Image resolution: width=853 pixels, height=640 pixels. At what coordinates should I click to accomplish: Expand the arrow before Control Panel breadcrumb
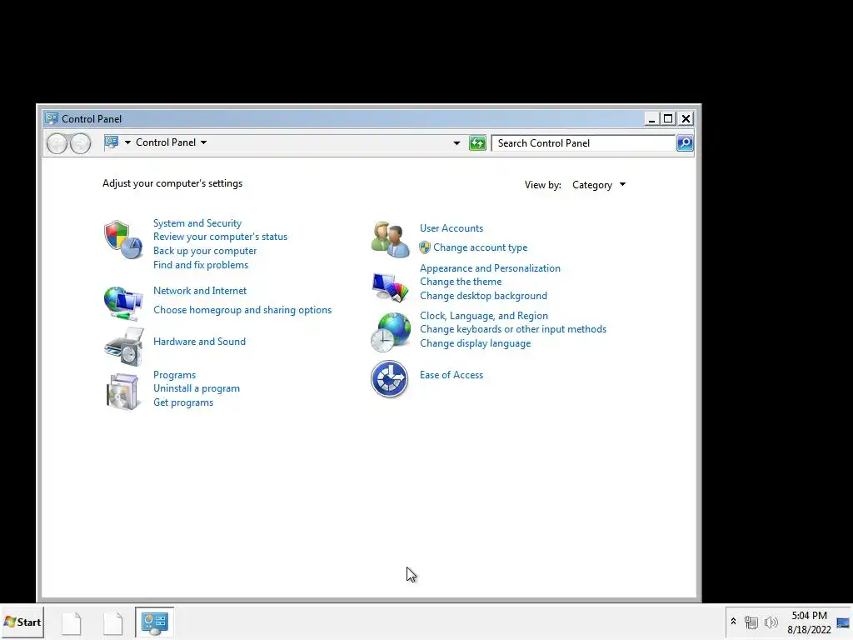(127, 142)
